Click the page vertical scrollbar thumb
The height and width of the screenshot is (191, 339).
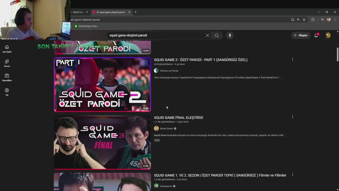point(338,55)
